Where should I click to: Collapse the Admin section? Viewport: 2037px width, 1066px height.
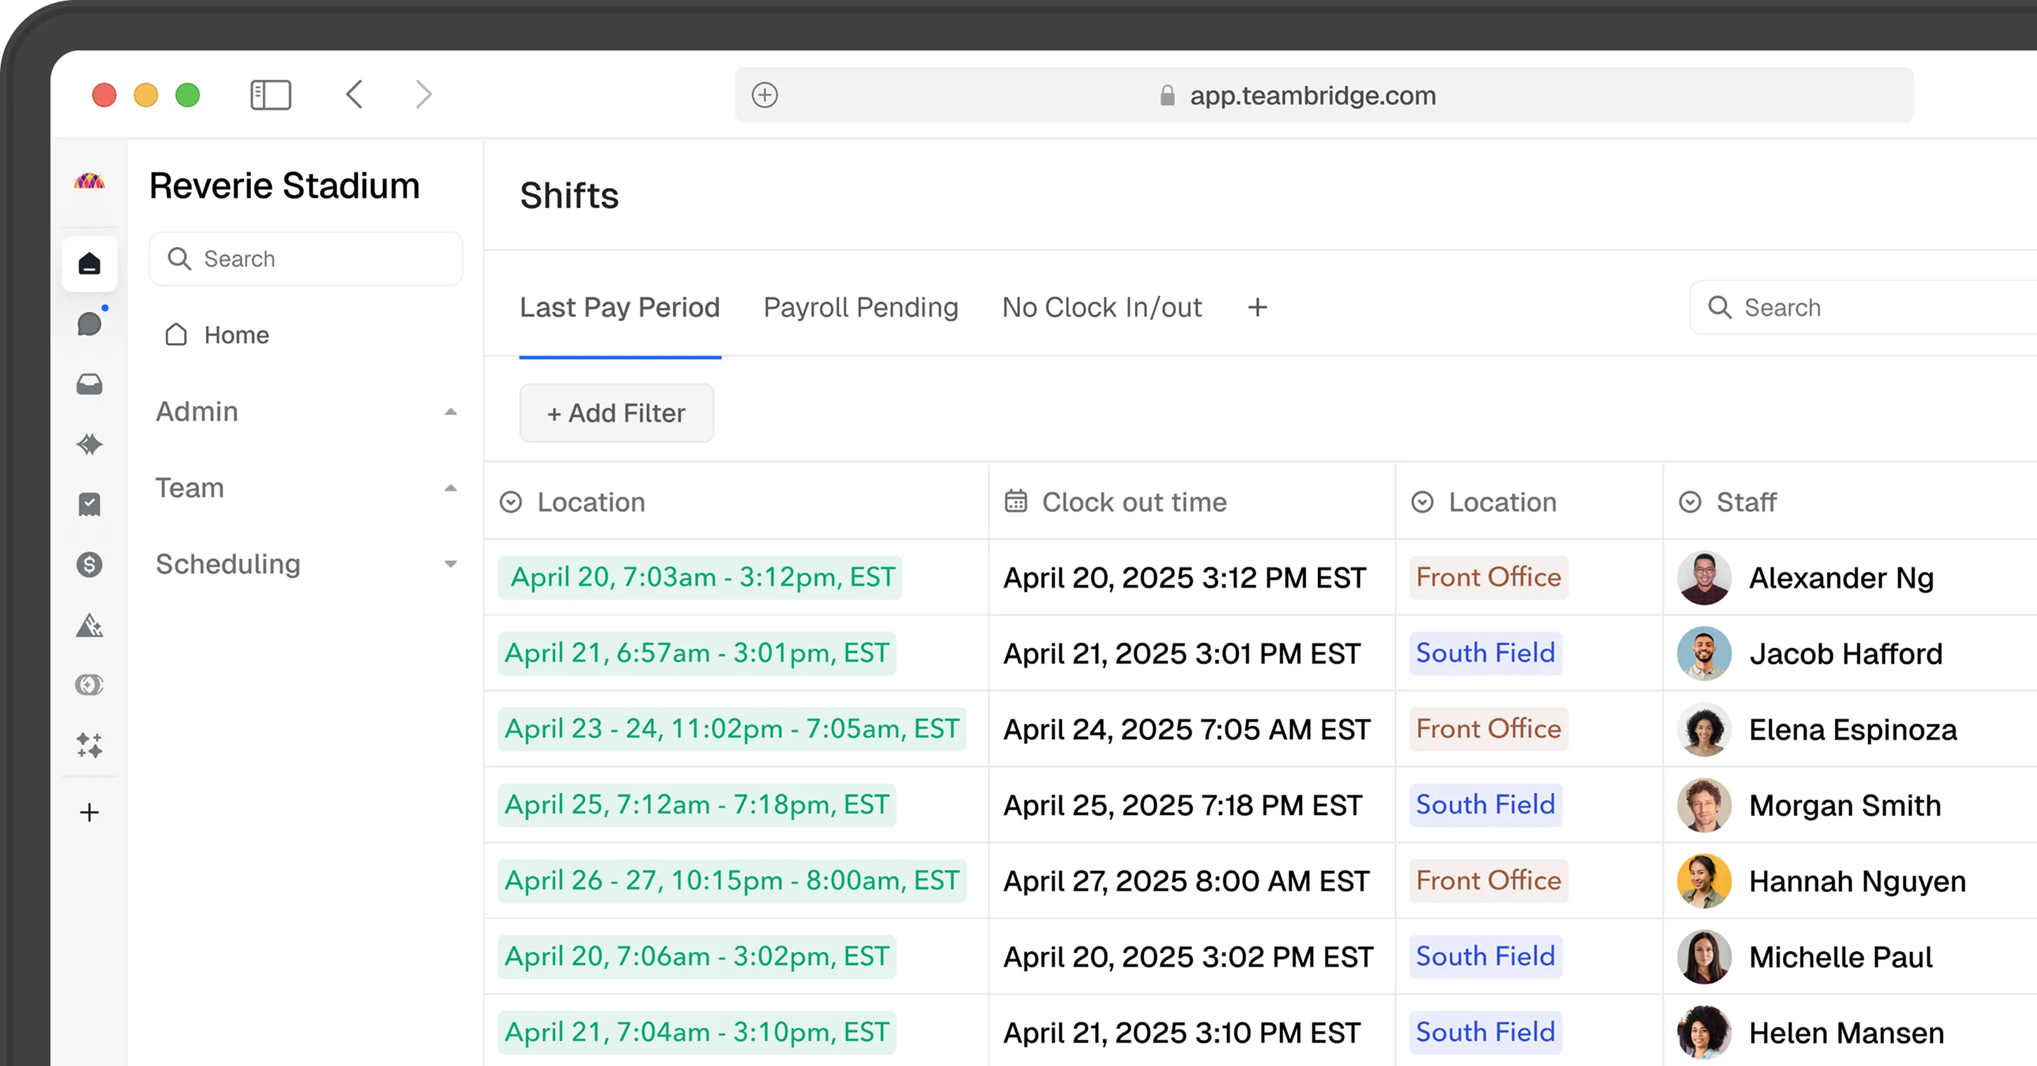(450, 412)
